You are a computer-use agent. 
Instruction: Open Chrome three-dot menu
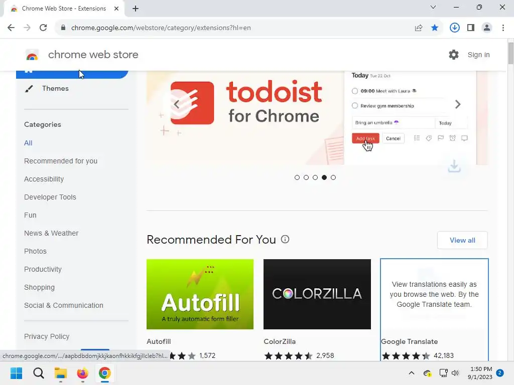(x=503, y=28)
